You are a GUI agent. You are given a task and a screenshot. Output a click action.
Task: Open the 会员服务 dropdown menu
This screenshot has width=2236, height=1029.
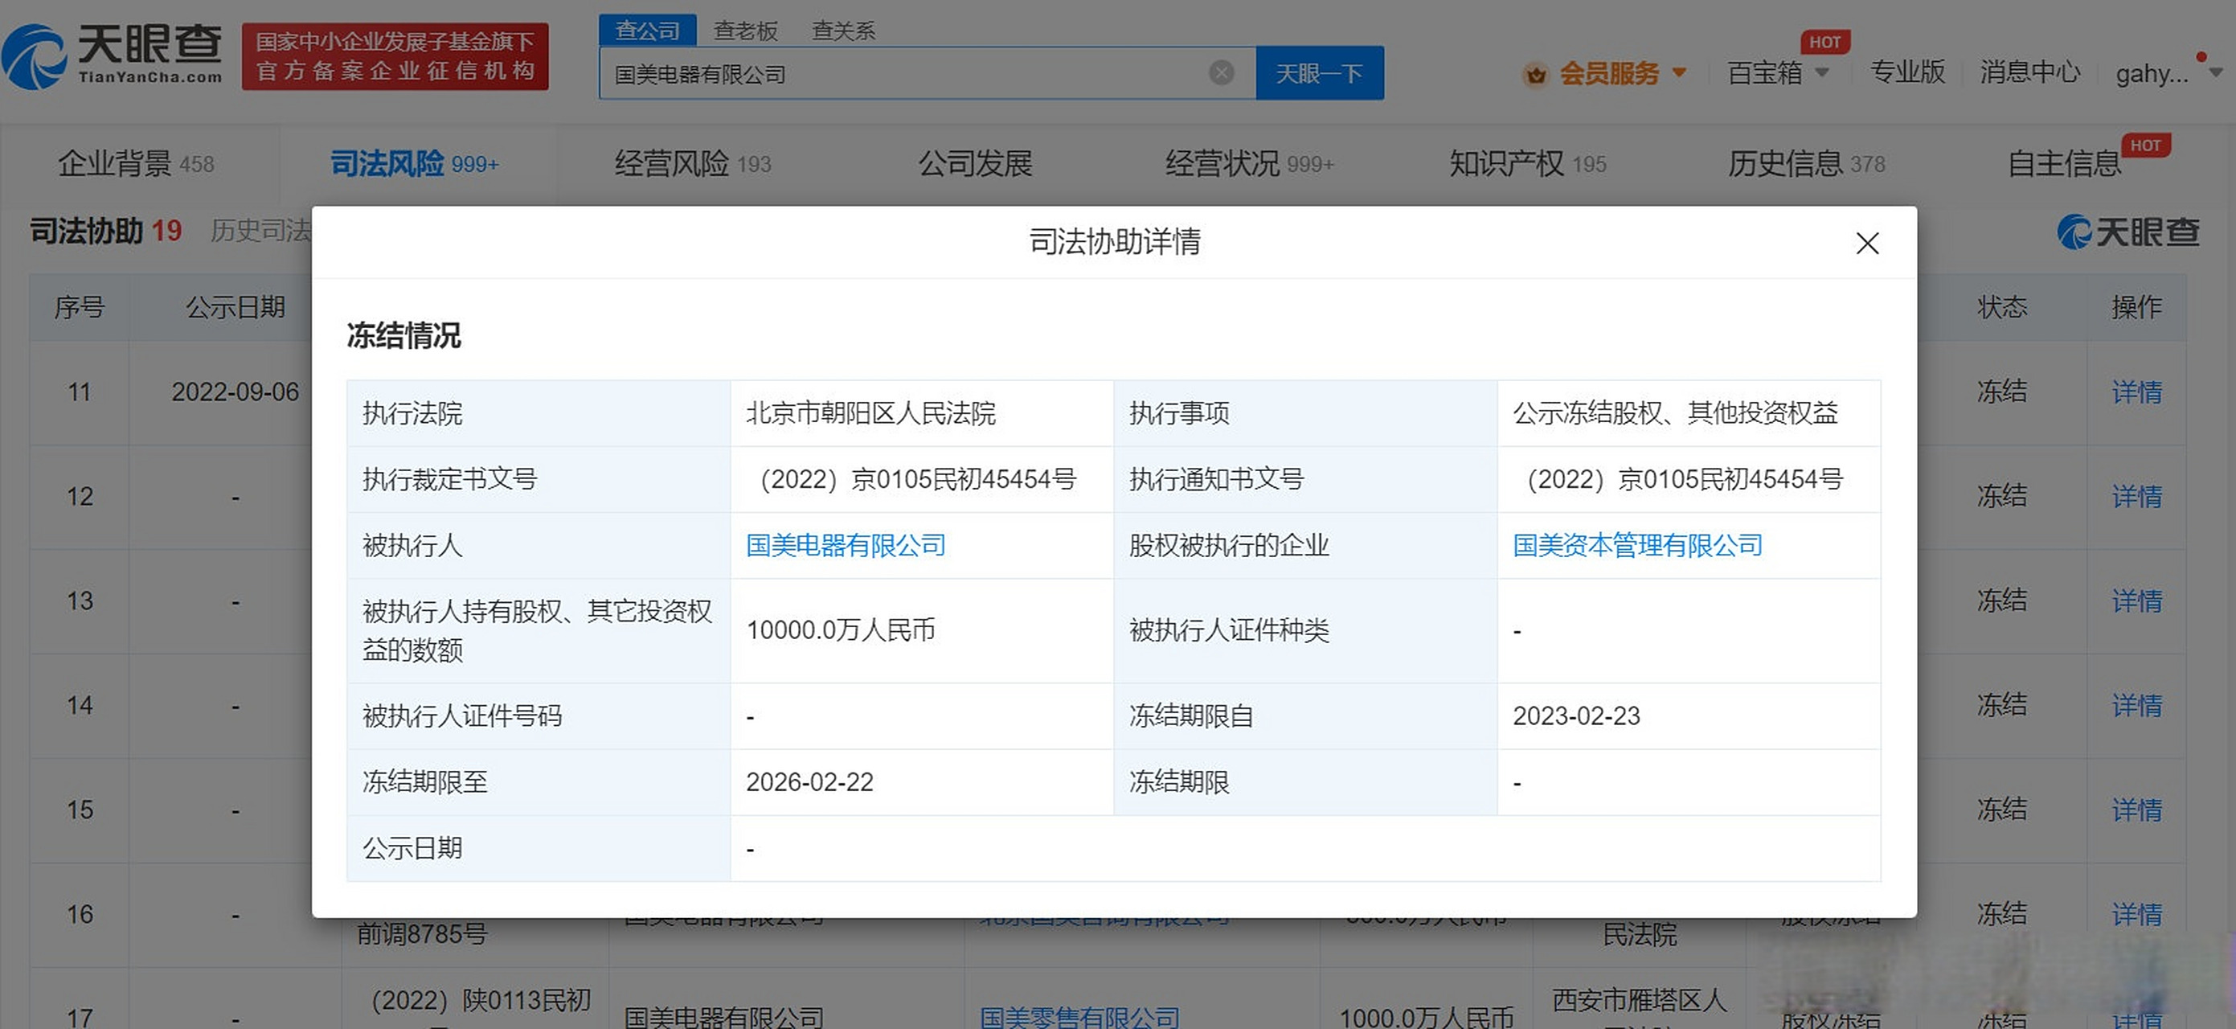point(1610,74)
